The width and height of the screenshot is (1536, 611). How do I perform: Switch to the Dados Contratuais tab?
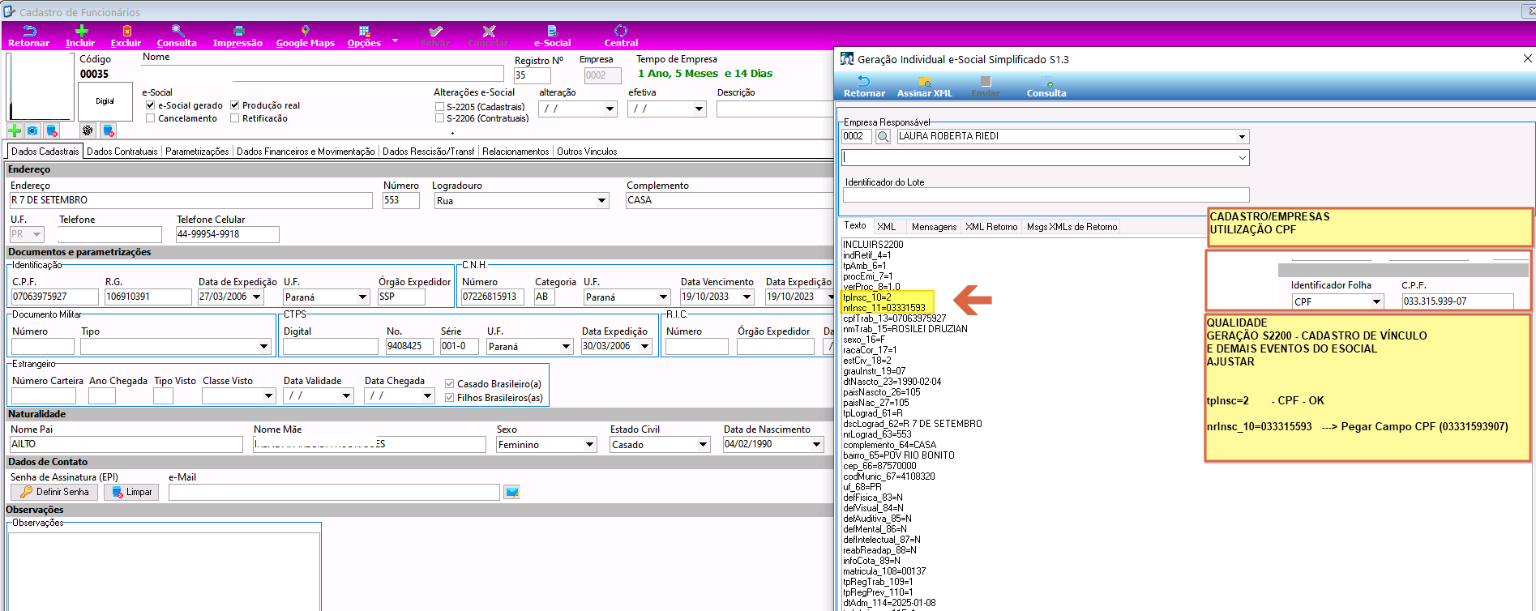pos(122,152)
